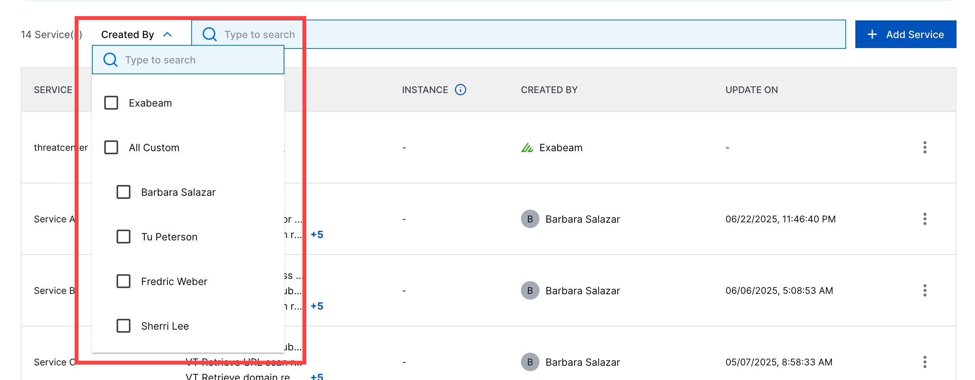
Task: Open the actions menu for Service B
Action: [925, 290]
